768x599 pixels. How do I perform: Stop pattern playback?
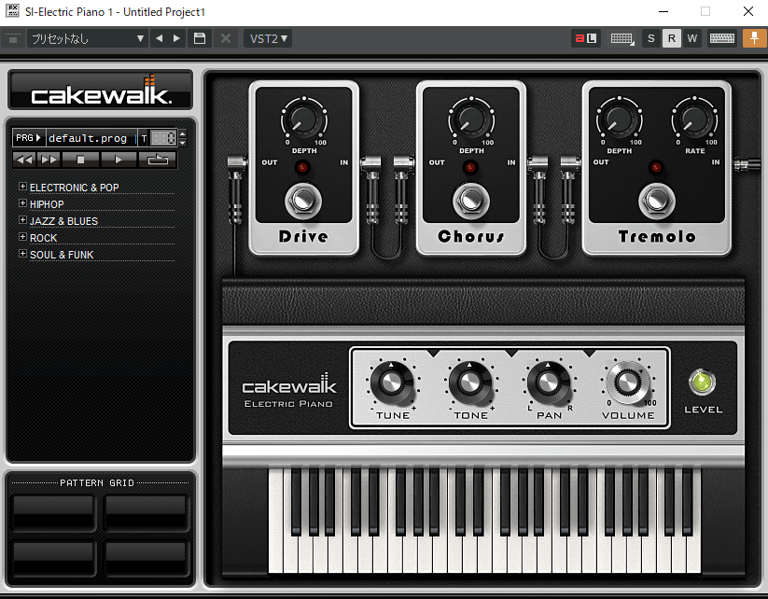tap(80, 160)
